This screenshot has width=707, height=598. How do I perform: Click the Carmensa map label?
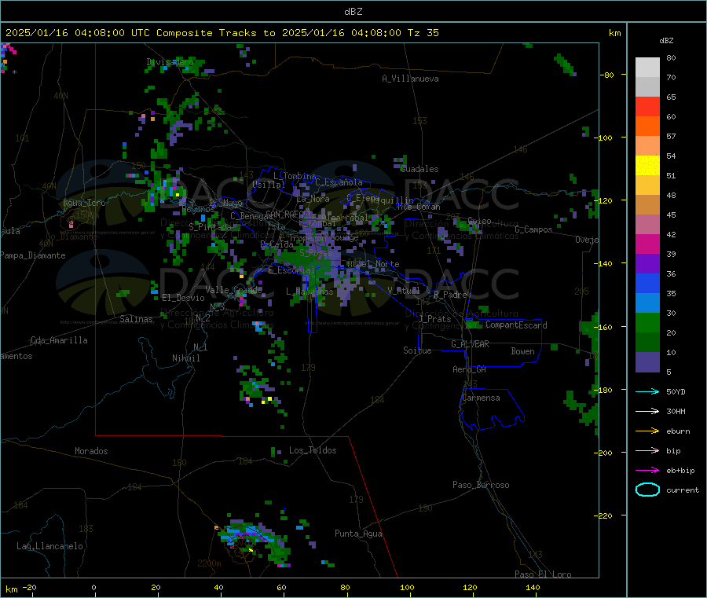coord(481,398)
